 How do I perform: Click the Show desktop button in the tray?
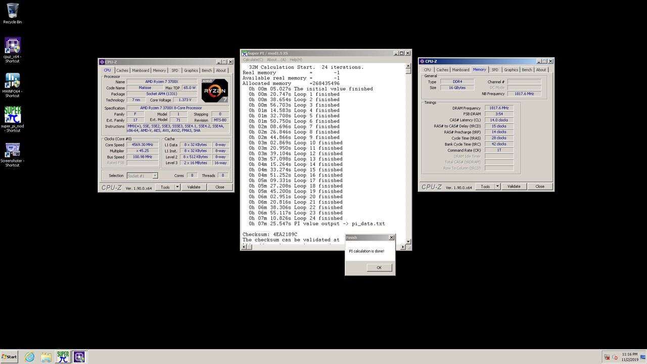644,357
